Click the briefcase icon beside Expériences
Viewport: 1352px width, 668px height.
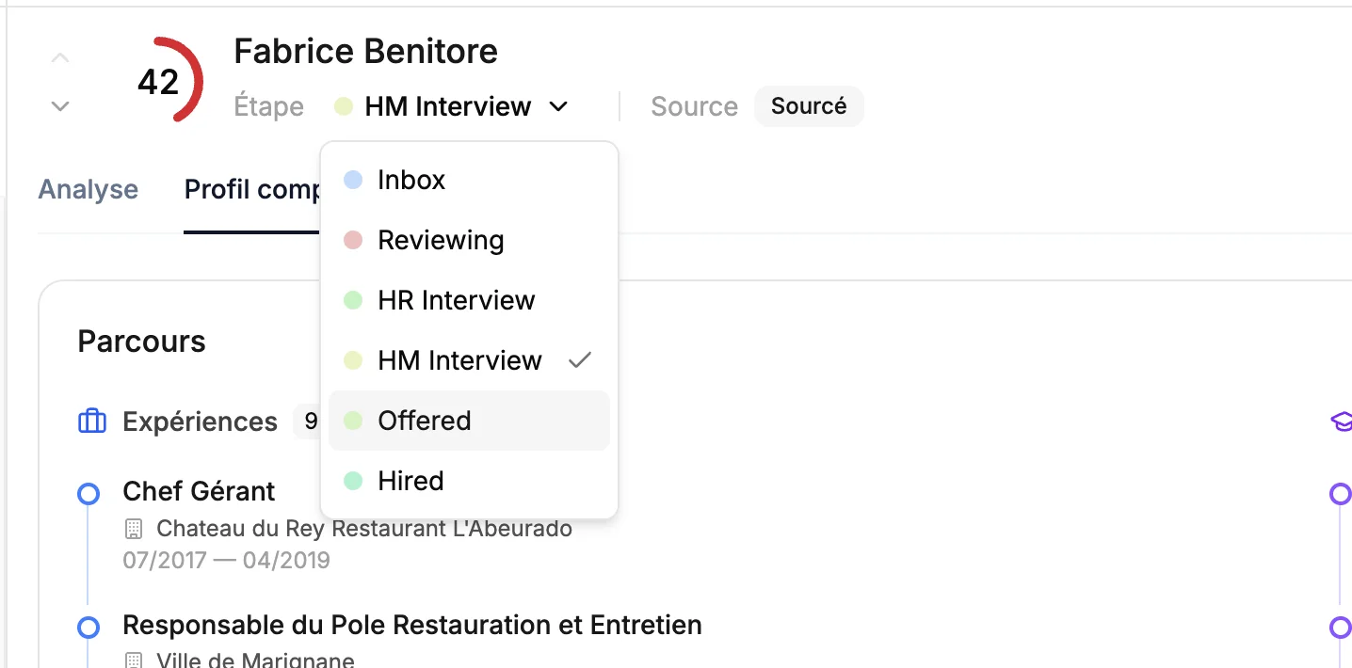[x=91, y=421]
